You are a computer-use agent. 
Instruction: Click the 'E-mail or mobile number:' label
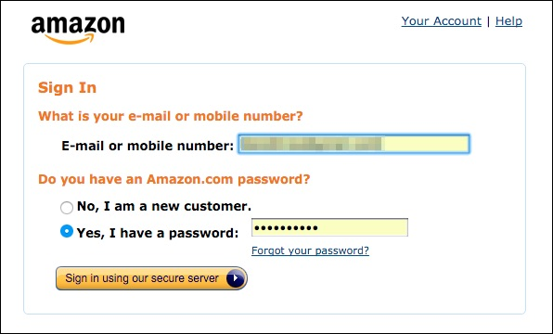click(x=148, y=146)
